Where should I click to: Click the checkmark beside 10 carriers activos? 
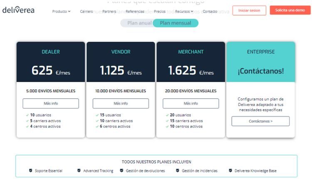tap(97, 121)
